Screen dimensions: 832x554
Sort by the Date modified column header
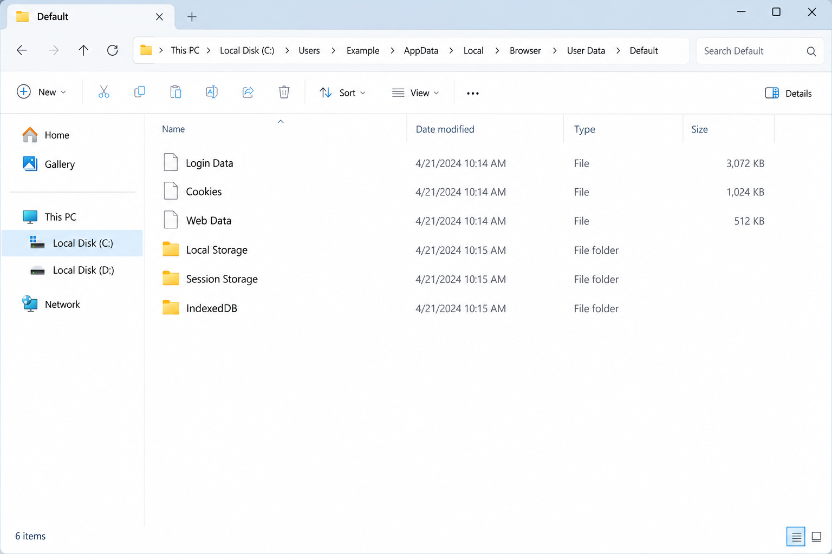[x=445, y=129]
